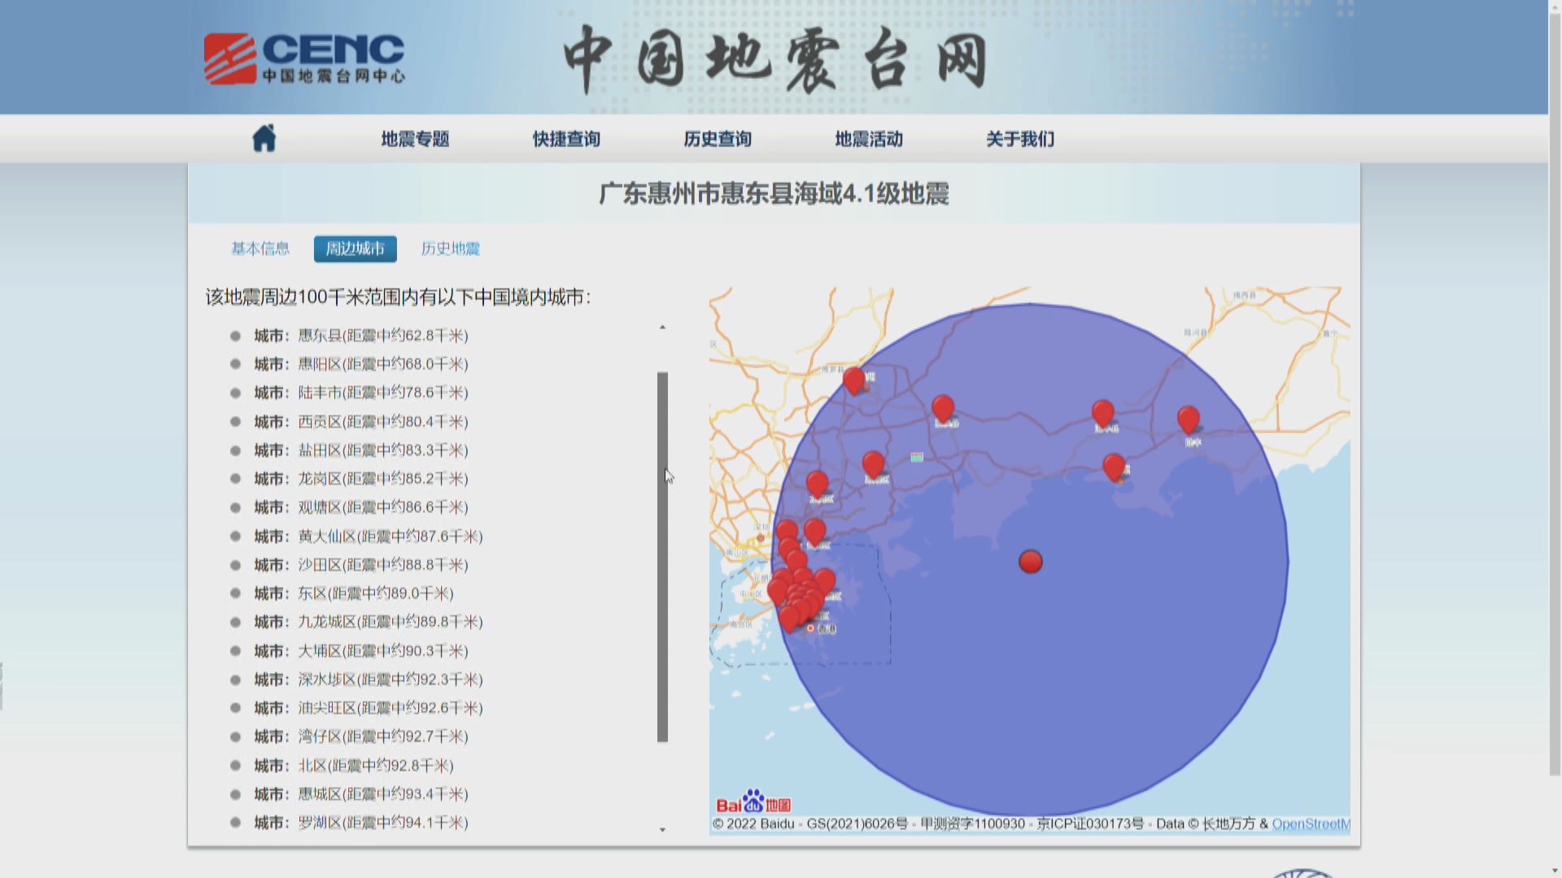Screen dimensions: 1562x878
Task: Click the red pin cluster near Shenzhen
Action: pyautogui.click(x=797, y=593)
